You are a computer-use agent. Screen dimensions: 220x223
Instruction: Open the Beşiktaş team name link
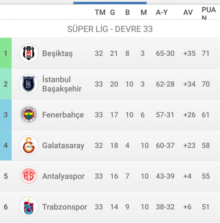click(57, 54)
